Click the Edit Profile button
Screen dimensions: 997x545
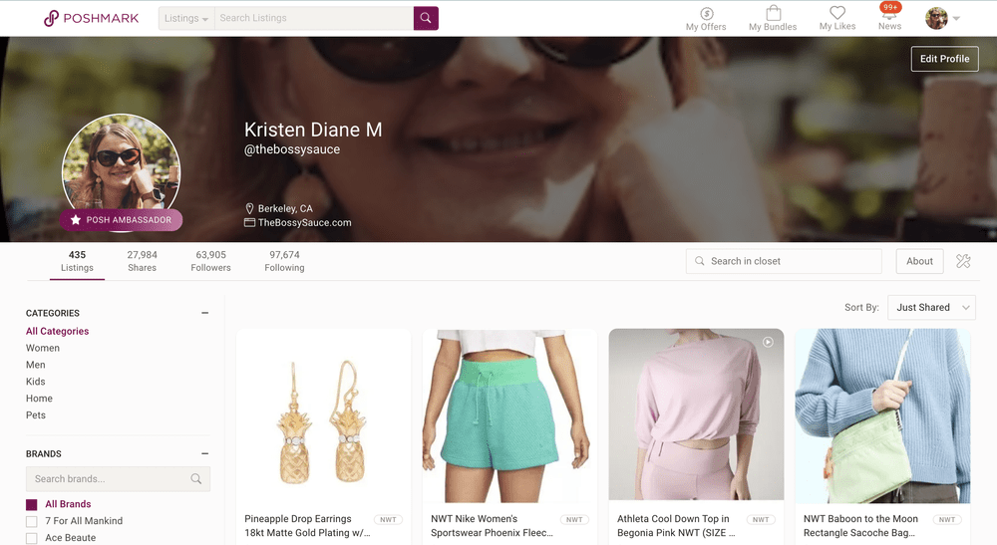(945, 59)
